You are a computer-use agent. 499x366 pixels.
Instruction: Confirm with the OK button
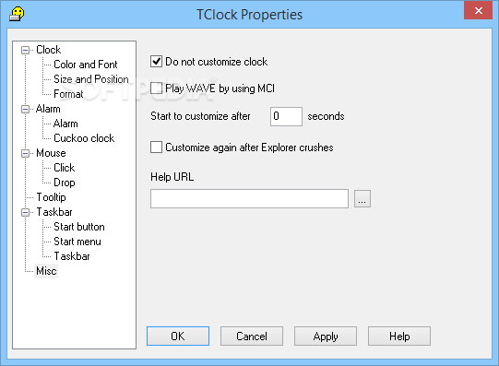click(178, 336)
